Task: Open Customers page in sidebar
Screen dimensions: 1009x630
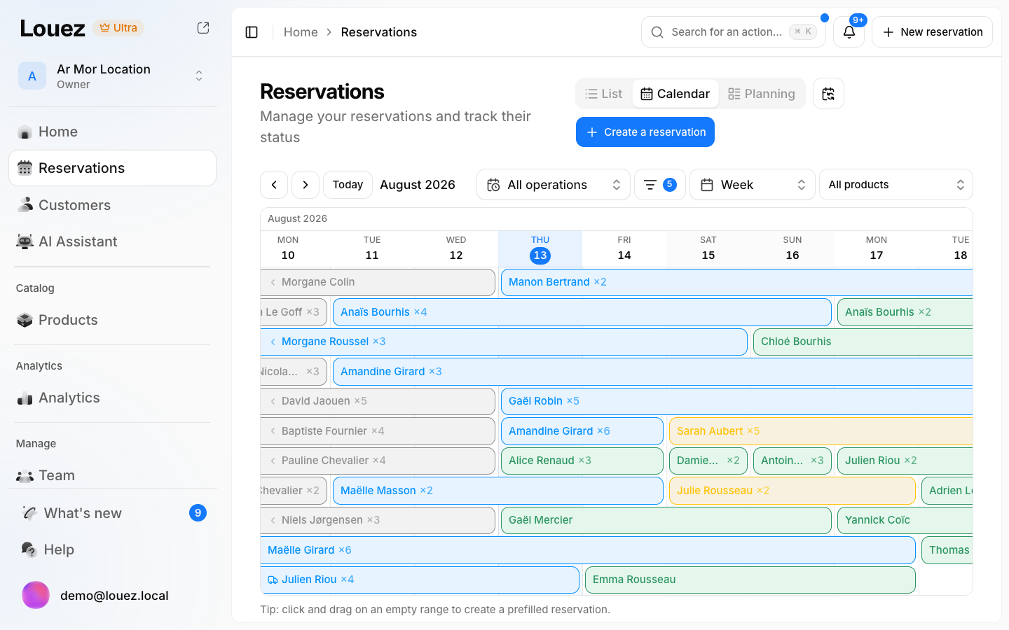Action: 112,205
